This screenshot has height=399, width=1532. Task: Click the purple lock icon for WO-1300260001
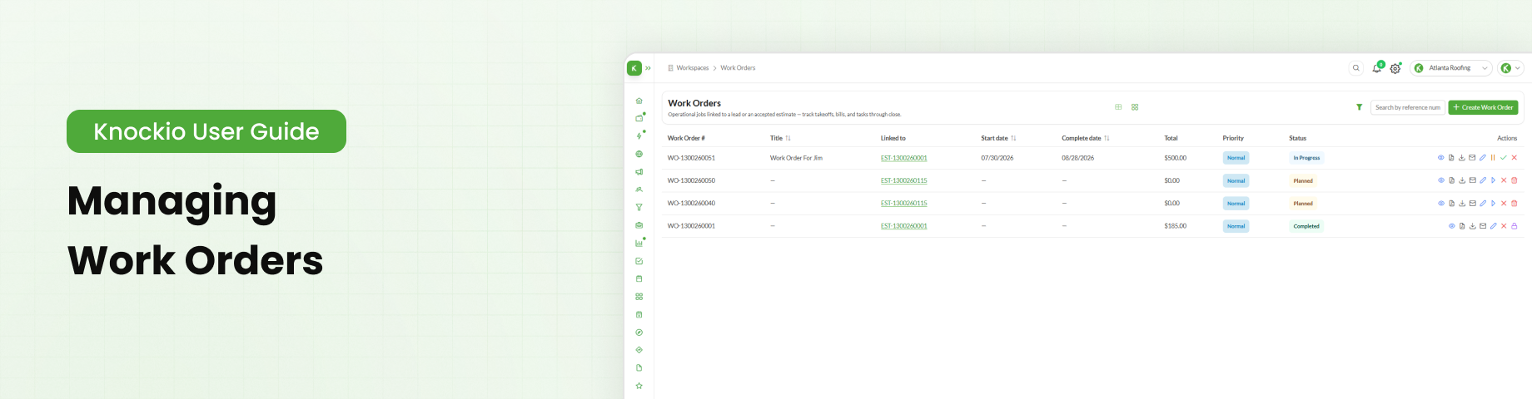point(1514,226)
